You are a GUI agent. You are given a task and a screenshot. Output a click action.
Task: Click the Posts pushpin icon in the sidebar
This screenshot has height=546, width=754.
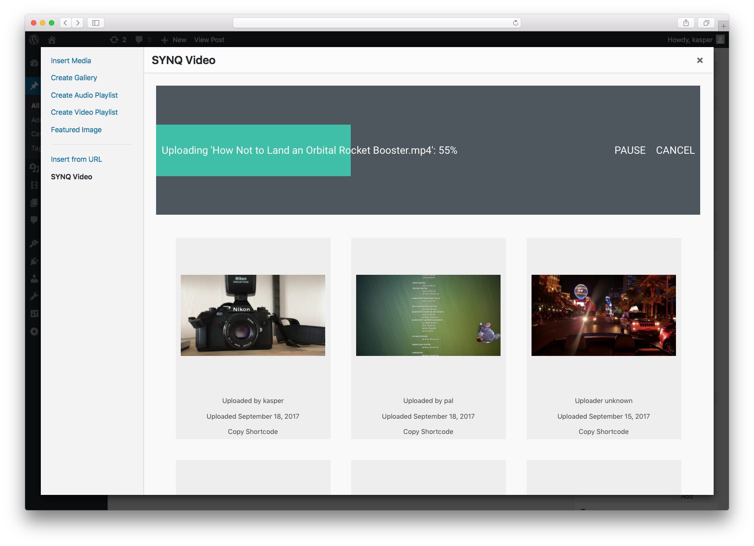tap(34, 86)
